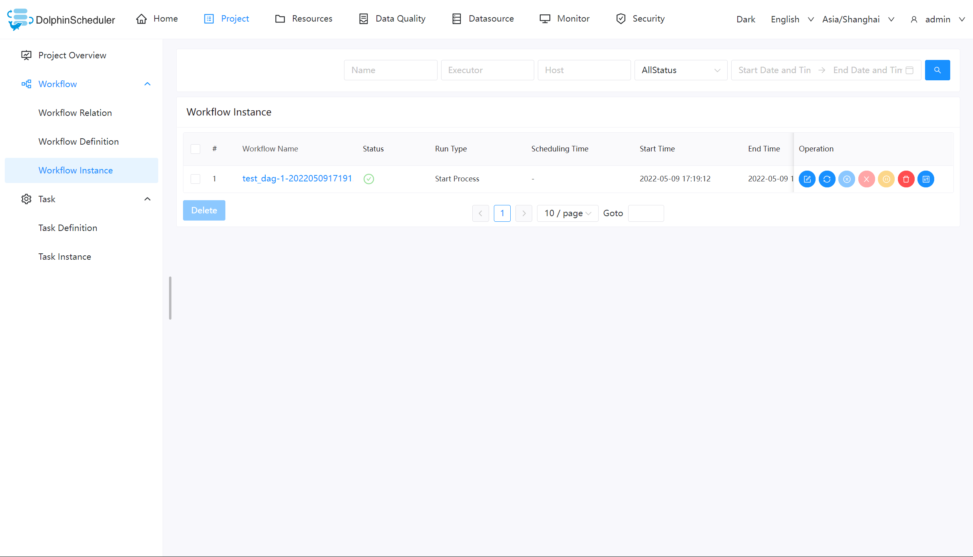
Task: Click the Executor search input field
Action: 487,70
